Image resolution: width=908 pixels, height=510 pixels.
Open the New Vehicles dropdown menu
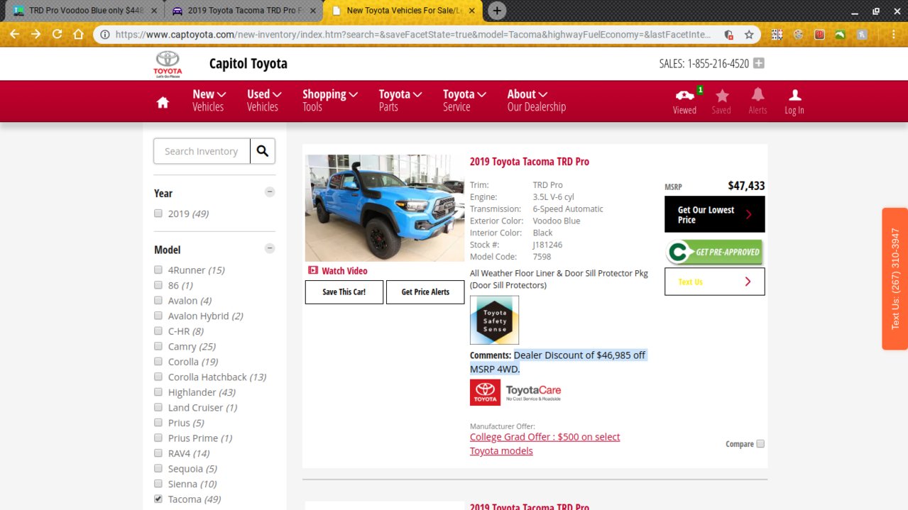(x=209, y=100)
